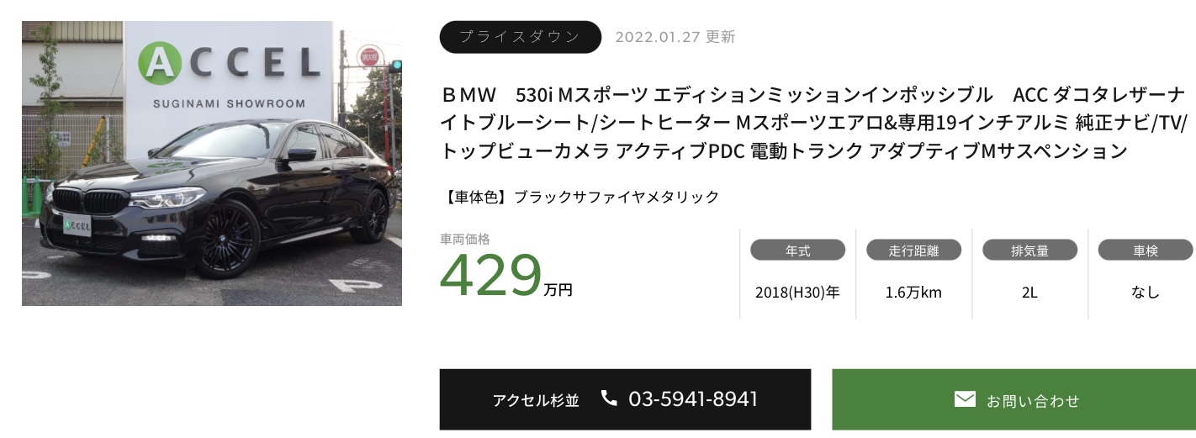
Task: Click the 2022.01.27 更新 date text
Action: (x=675, y=37)
